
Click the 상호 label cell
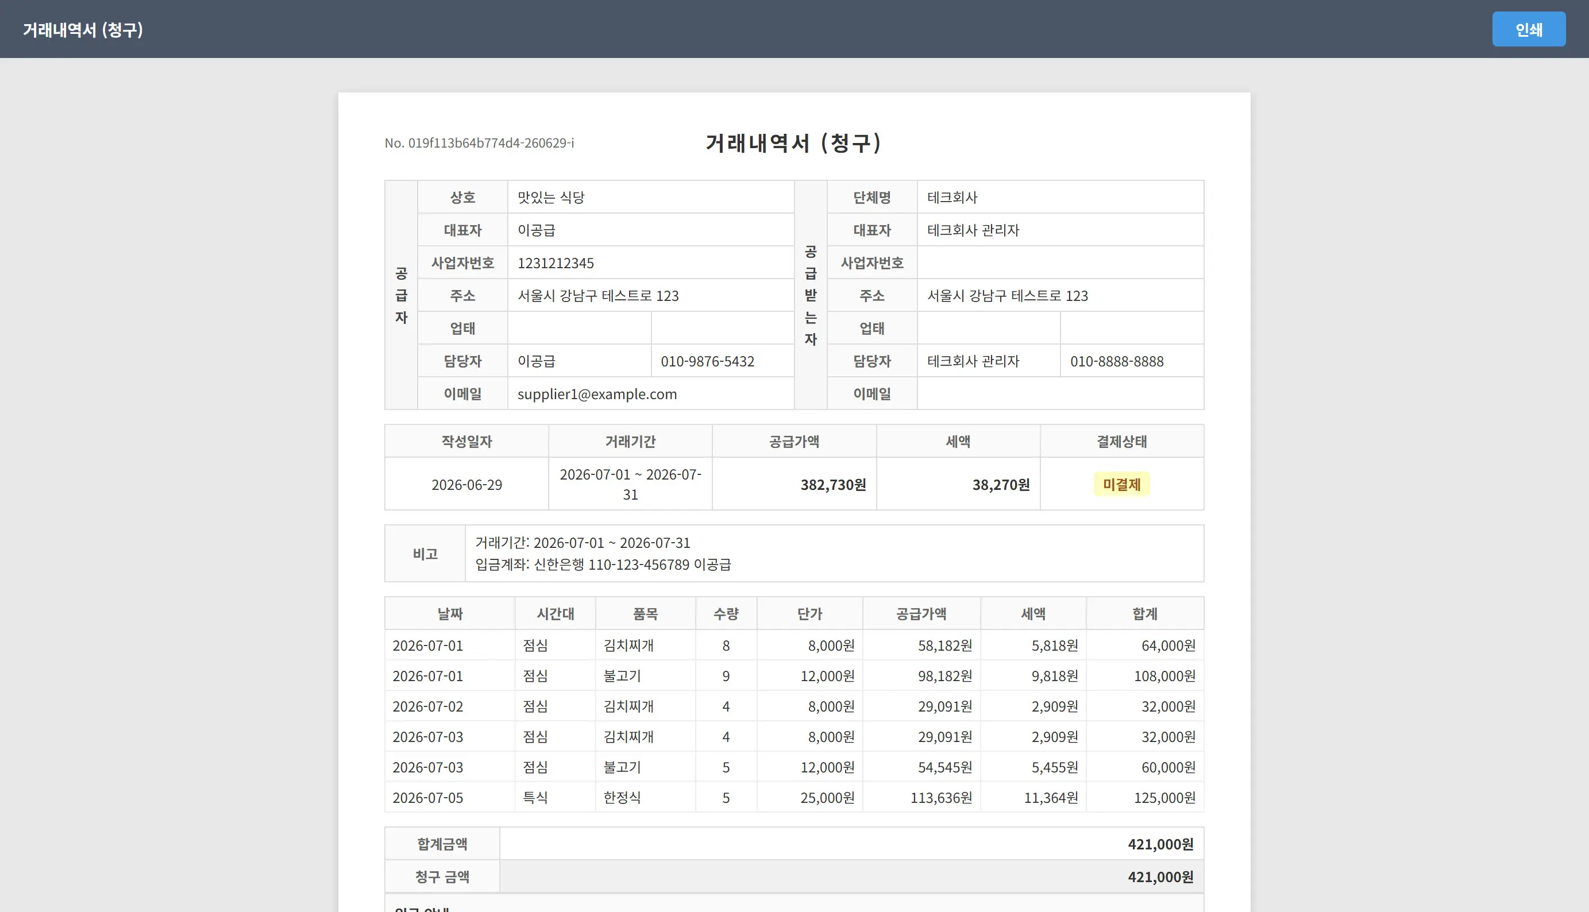[462, 198]
